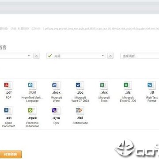Image resolution: width=159 pixels, height=159 pixels.
Task: Open the 英语 language dropdown
Action: (x=76, y=56)
